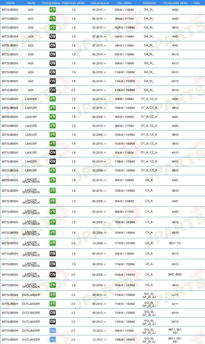Select petrol icon in LANCER 1.5 06.2008 row
The image size is (205, 344).
(53, 117)
